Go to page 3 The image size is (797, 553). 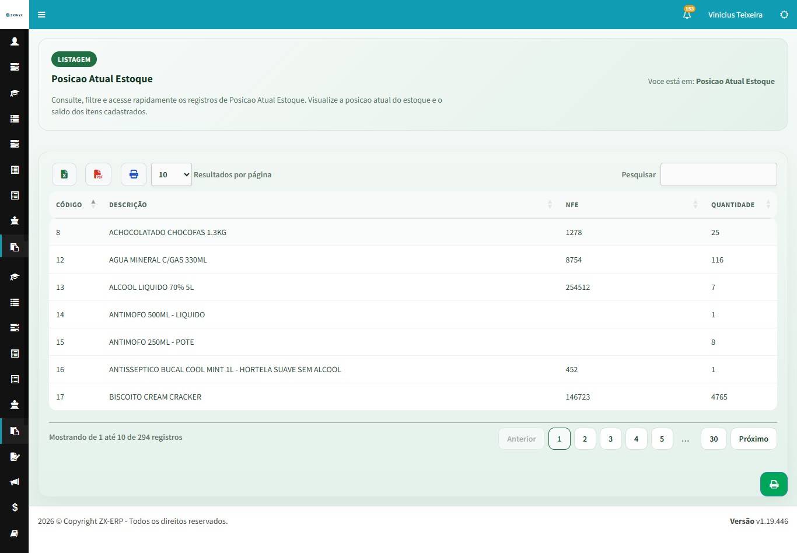pos(611,439)
